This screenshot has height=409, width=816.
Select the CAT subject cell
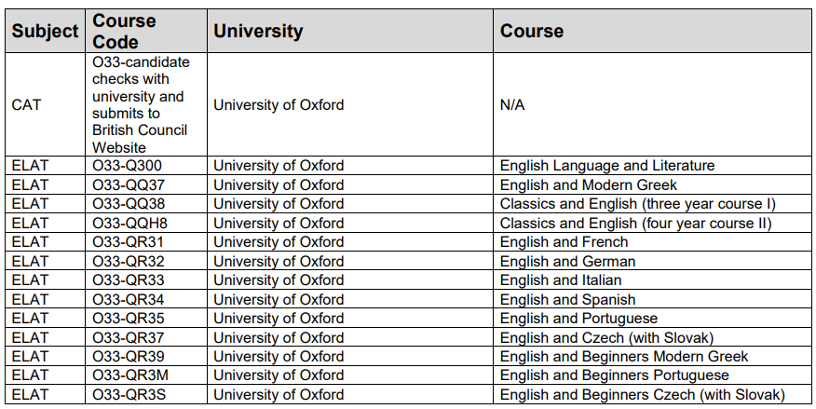click(25, 105)
